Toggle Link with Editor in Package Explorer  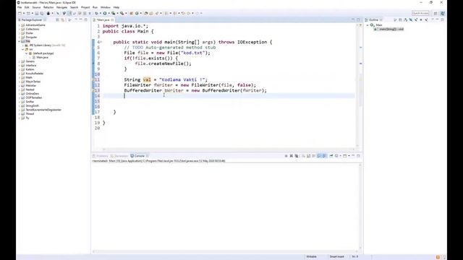coord(63,19)
